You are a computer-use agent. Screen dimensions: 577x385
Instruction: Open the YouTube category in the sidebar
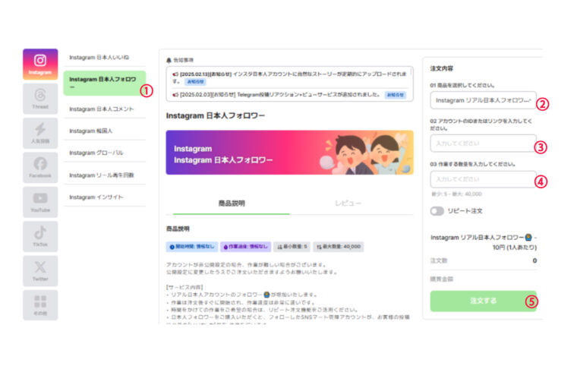pyautogui.click(x=40, y=202)
